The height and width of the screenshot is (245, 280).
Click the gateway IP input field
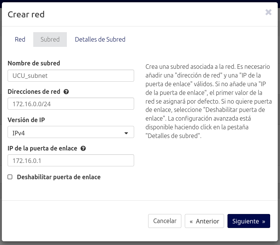[71, 160]
